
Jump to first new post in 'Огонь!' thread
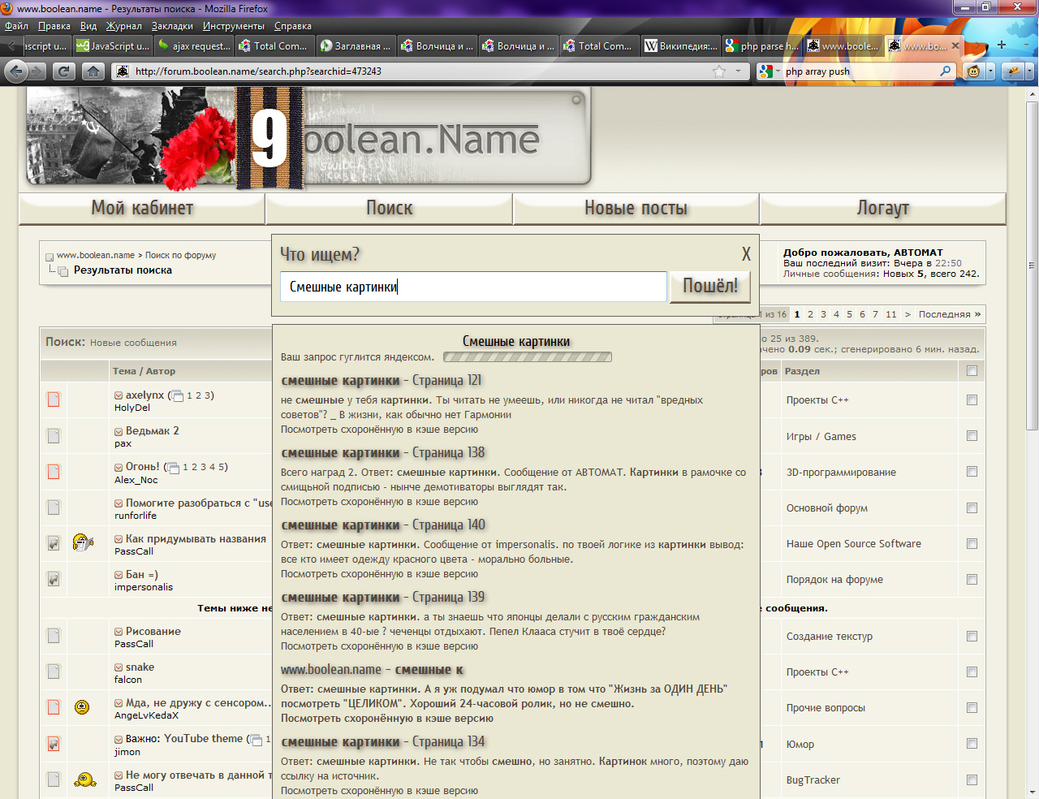click(x=119, y=468)
